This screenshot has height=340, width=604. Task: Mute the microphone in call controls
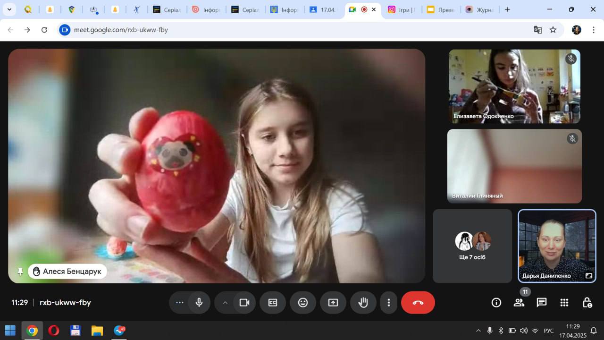199,303
